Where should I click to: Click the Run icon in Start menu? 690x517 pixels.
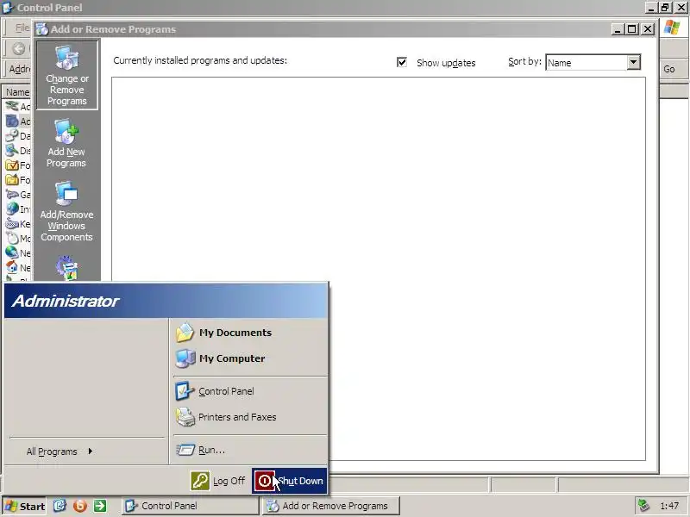coord(185,450)
